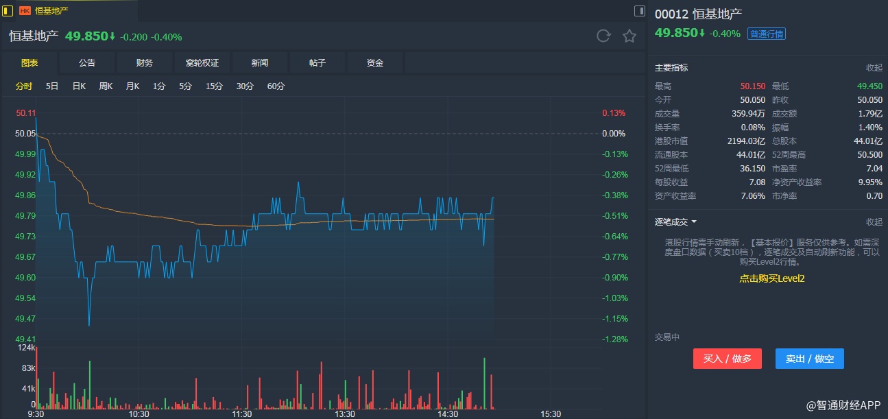Click the 普通行情 quote level badge

tap(767, 34)
